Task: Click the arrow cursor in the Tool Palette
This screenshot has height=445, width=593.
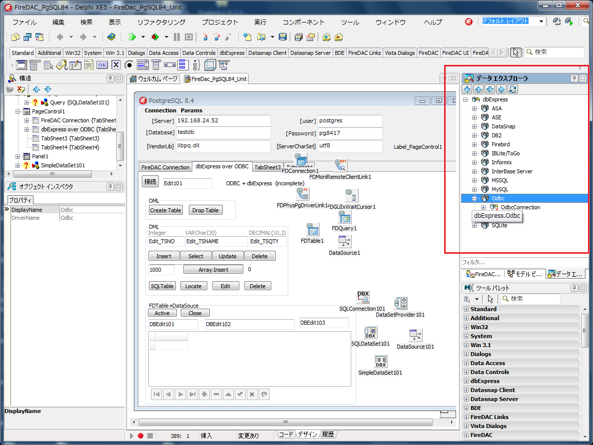Action: pyautogui.click(x=491, y=299)
